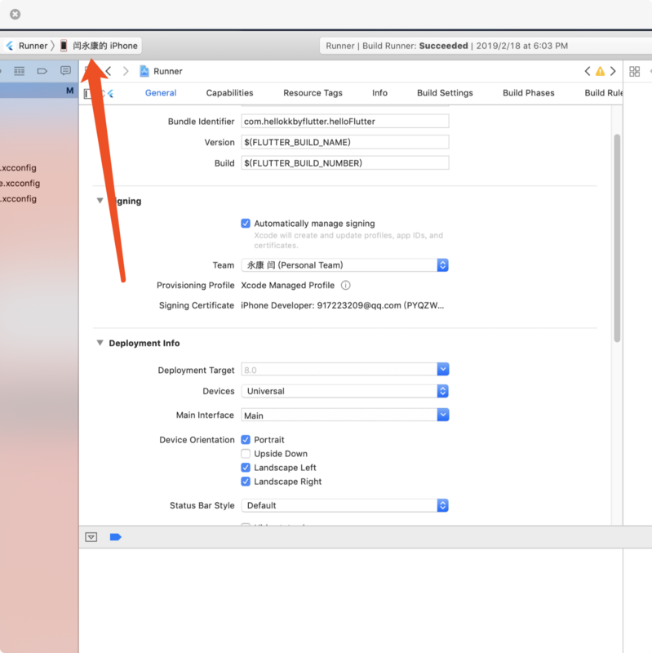Screen dimensions: 652x653
Task: Switch to the General tab
Action: pyautogui.click(x=161, y=93)
